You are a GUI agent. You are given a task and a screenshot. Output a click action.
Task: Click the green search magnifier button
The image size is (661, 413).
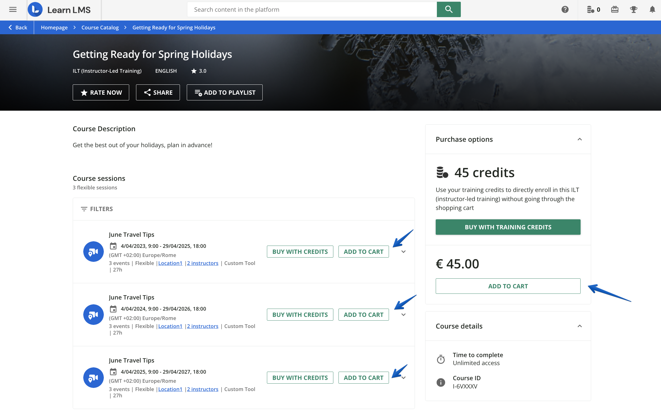pyautogui.click(x=449, y=9)
